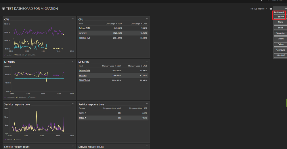This screenshot has width=287, height=149.
Task: Click Memory used % MAX column header
Action: pos(112,66)
